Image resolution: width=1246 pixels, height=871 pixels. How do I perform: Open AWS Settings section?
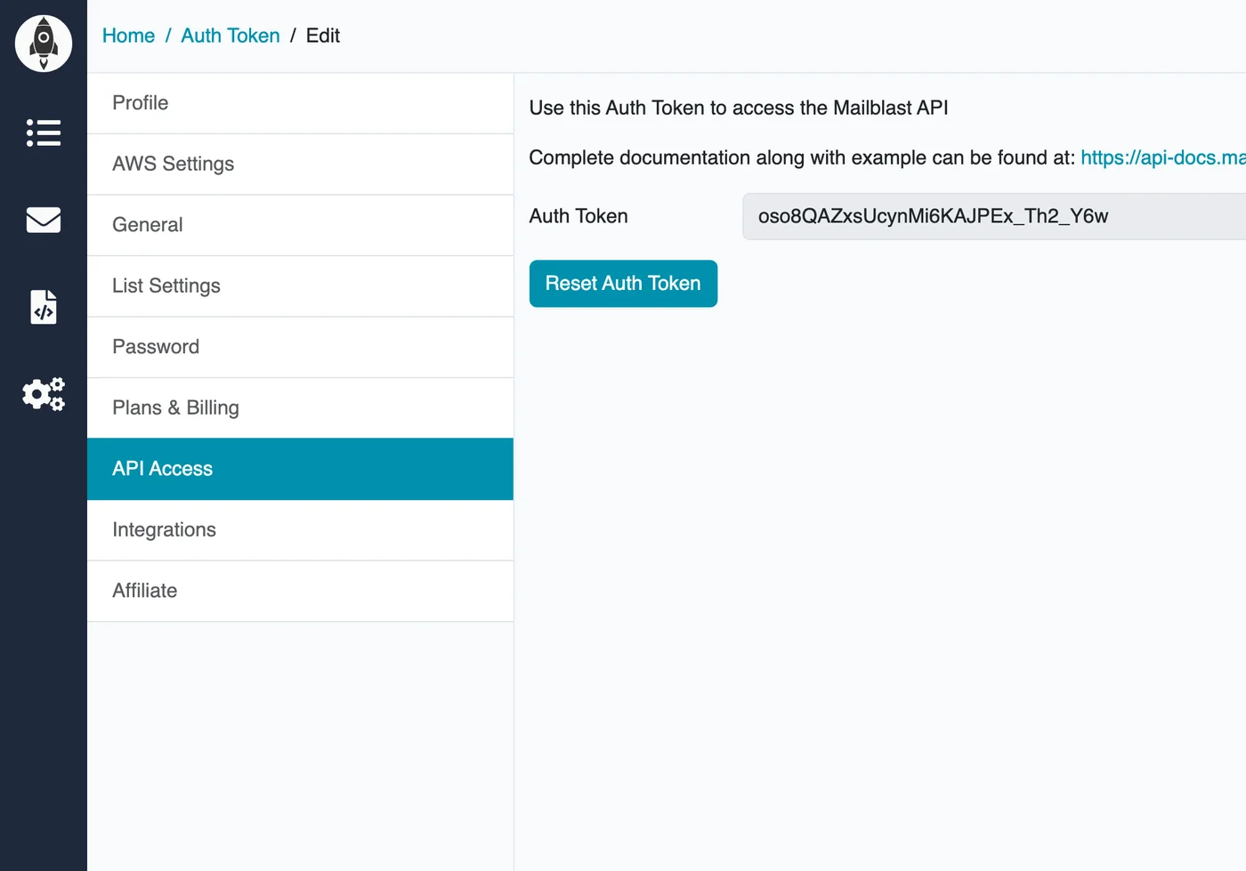point(301,165)
